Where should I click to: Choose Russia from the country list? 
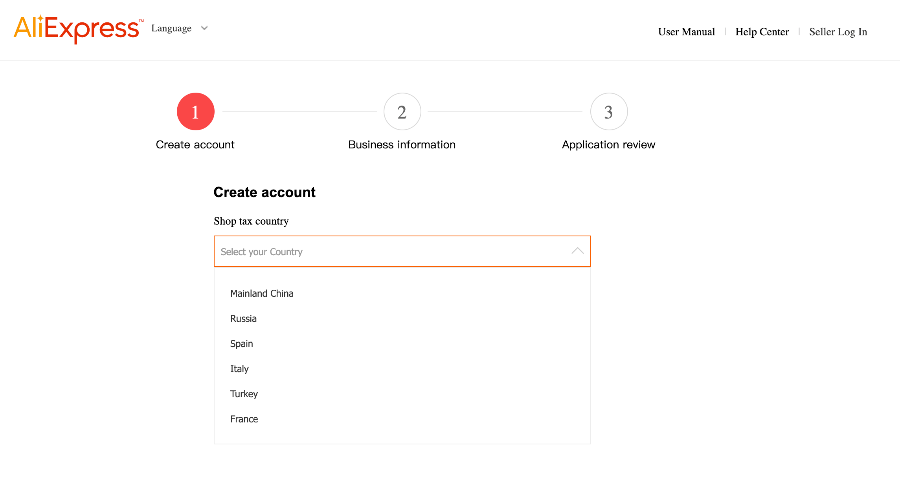point(402,319)
